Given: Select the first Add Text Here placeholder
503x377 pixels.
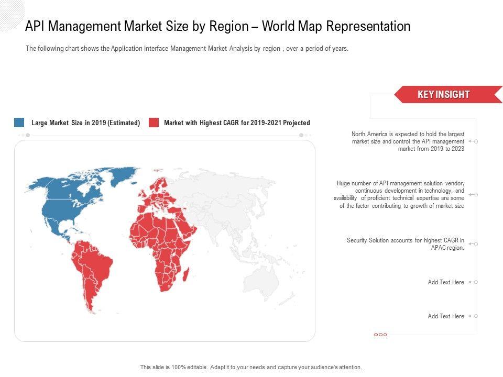Looking at the screenshot, I should click(446, 282).
